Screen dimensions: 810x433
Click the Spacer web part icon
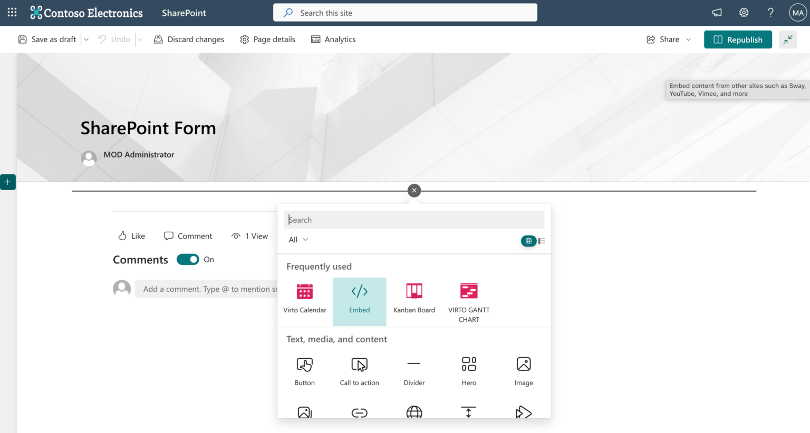click(468, 413)
